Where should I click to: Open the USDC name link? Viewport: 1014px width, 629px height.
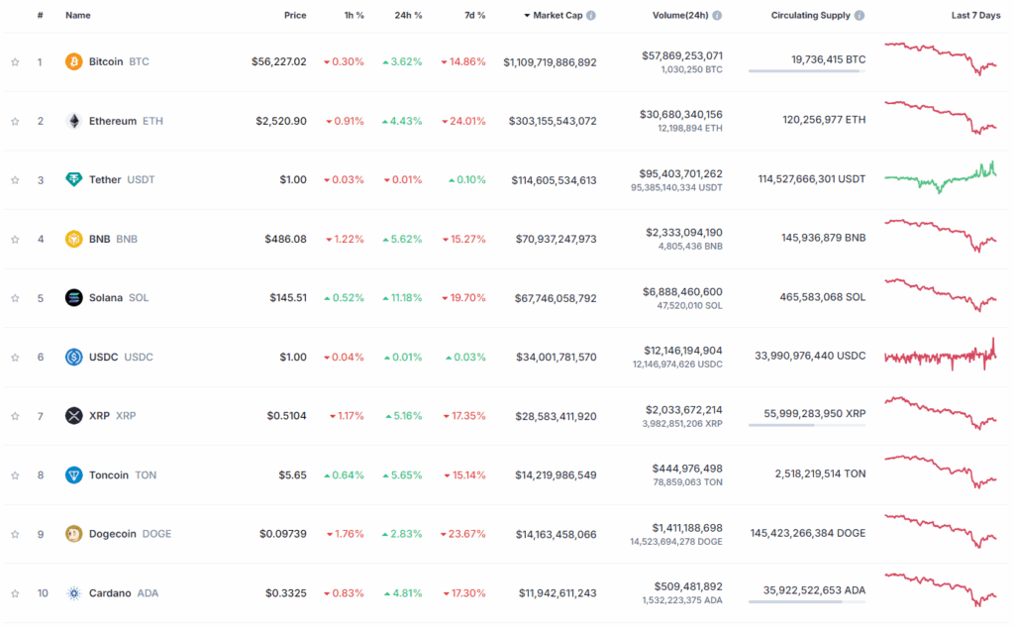(121, 357)
